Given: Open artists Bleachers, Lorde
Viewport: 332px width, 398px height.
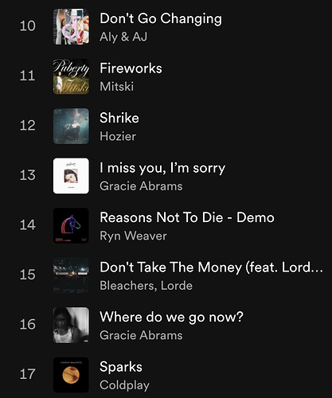Looking at the screenshot, I should point(146,286).
